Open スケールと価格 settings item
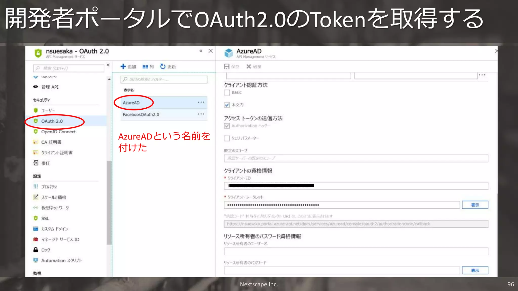The image size is (518, 291). [x=54, y=197]
